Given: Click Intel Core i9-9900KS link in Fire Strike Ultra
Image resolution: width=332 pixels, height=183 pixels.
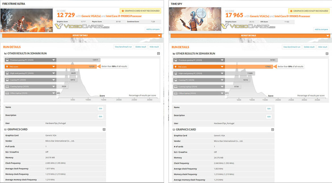Looking at the screenshot, I should click(x=124, y=16).
